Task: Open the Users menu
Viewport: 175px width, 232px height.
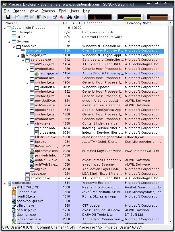Action: [x=74, y=11]
